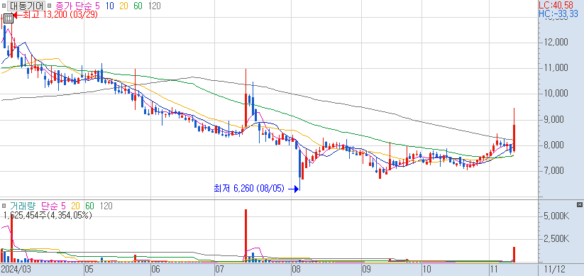Click the 08 month axis label
The height and width of the screenshot is (276, 584).
[x=297, y=270]
